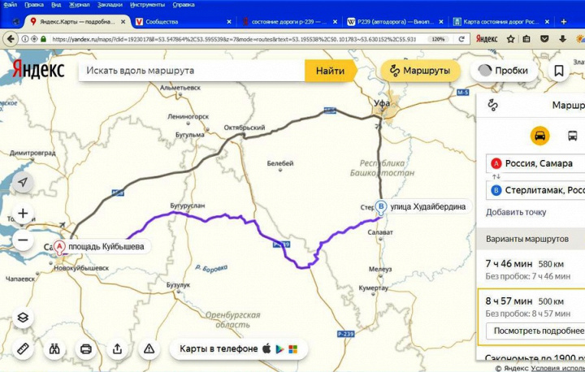Click Условия использования link
This screenshot has height=372, width=585.
(557, 368)
